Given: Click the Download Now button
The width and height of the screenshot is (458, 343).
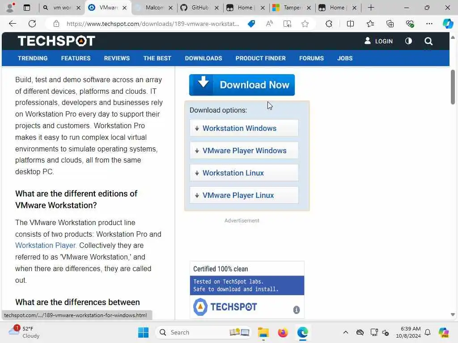Looking at the screenshot, I should (x=242, y=85).
